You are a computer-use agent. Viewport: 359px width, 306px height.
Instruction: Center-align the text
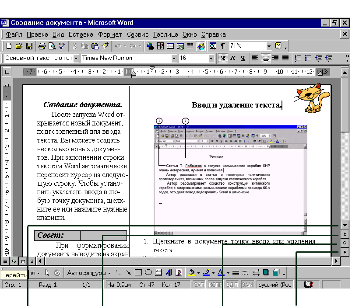point(265,58)
